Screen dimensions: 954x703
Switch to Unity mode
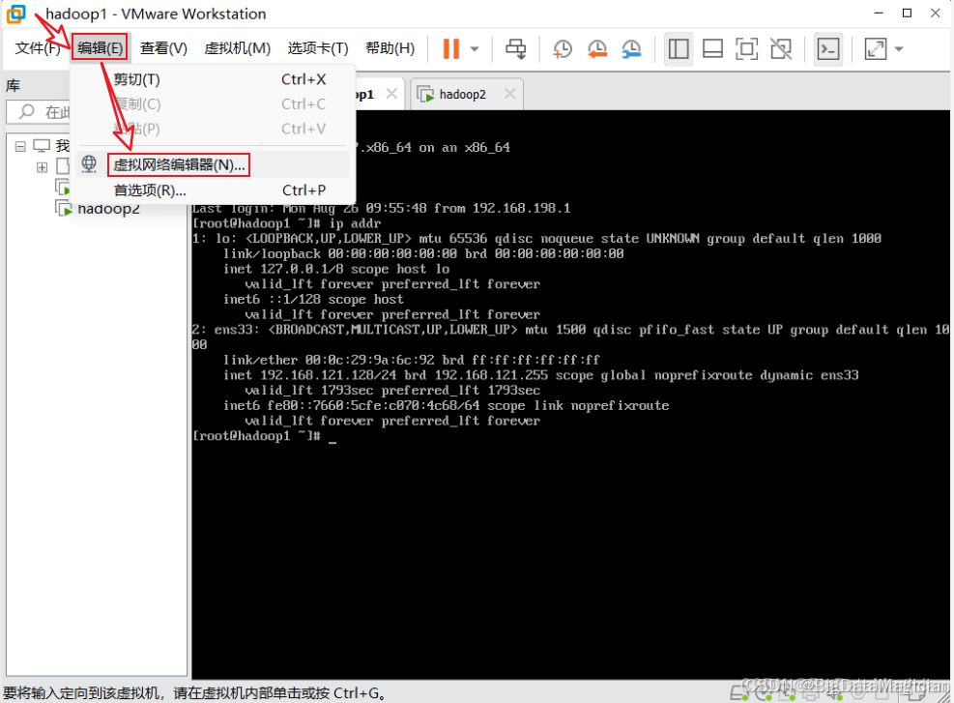pos(781,48)
